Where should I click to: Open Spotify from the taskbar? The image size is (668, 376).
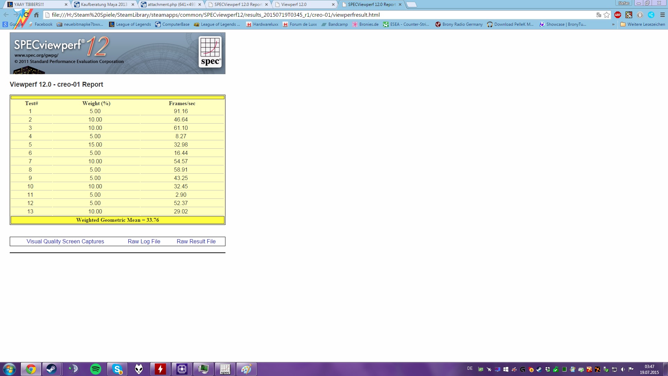(x=96, y=369)
